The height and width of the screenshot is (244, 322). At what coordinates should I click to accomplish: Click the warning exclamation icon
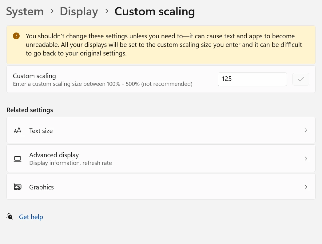(x=16, y=36)
